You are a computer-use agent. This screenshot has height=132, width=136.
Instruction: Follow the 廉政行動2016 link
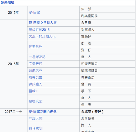[x=39, y=30]
